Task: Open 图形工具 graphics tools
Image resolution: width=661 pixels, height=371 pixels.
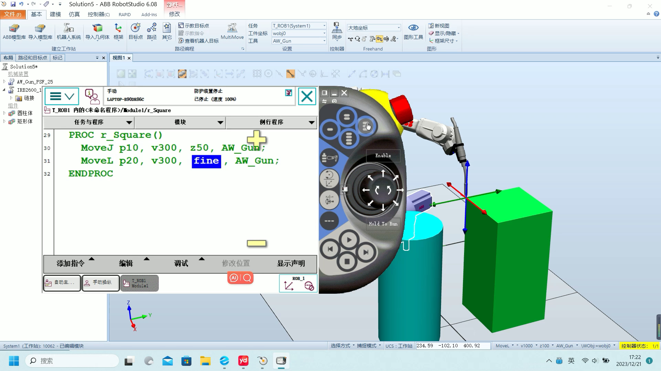Action: click(x=413, y=31)
